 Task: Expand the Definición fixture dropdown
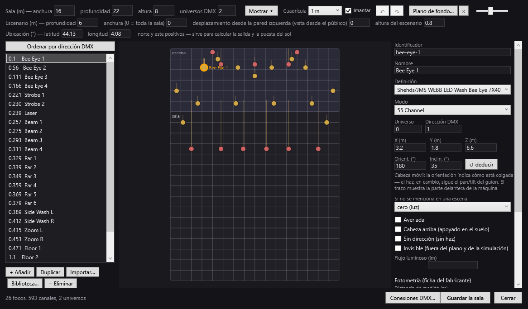click(x=452, y=90)
